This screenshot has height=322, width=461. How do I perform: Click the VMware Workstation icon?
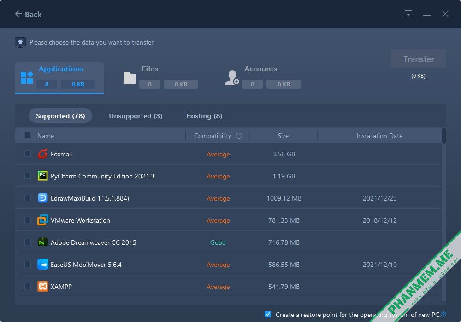42,220
